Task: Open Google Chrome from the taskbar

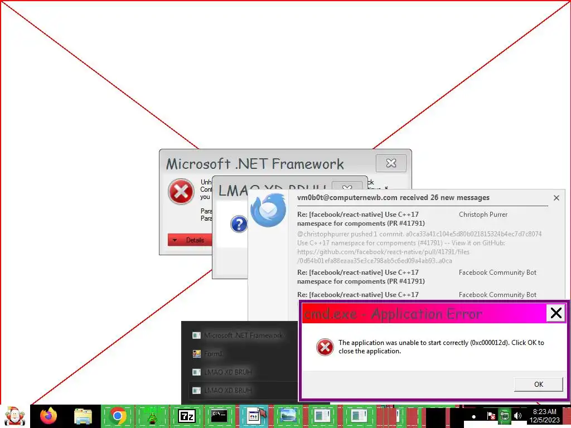Action: (117, 416)
